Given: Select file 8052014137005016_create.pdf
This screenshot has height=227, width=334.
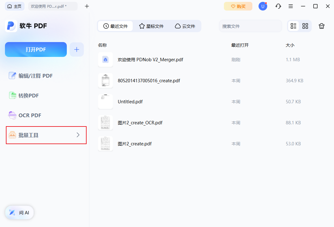Looking at the screenshot, I should 149,81.
